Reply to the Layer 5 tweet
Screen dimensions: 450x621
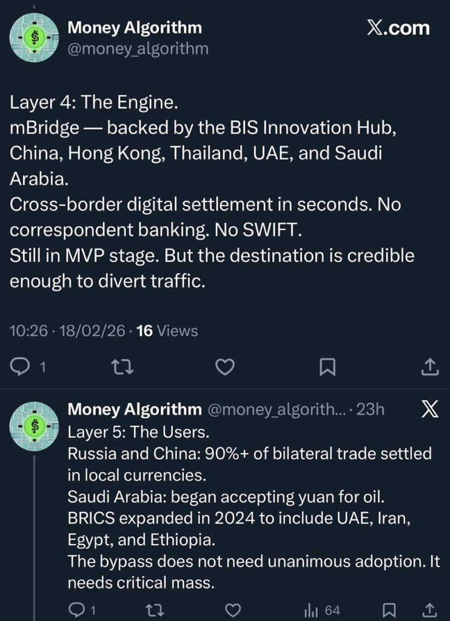click(76, 609)
